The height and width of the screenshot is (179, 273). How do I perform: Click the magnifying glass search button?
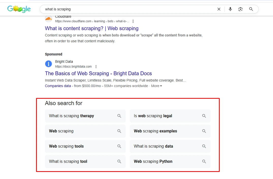(x=251, y=9)
